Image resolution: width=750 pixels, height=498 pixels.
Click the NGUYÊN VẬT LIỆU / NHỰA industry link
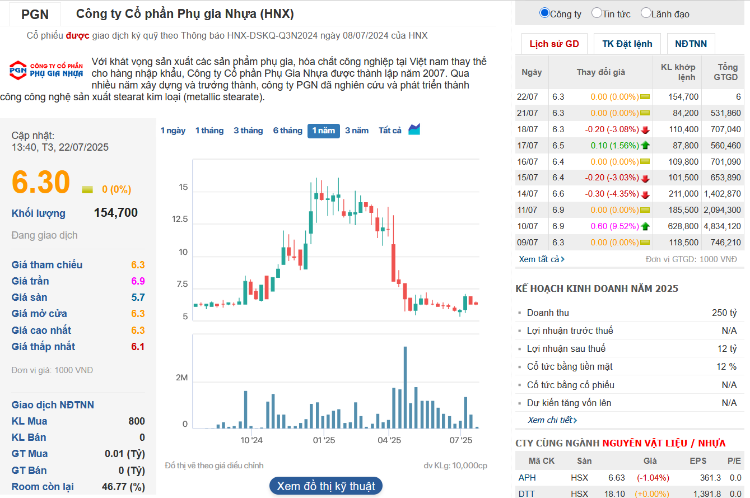[x=664, y=443]
